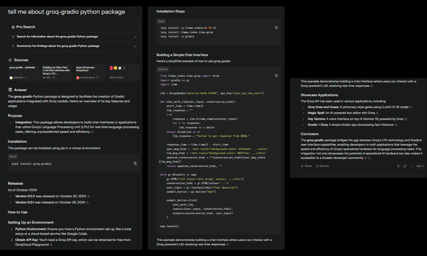Copy the answer using the clipboard icon beside GROK-2
Image resolution: width=427 pixels, height=256 pixels.
398,166
